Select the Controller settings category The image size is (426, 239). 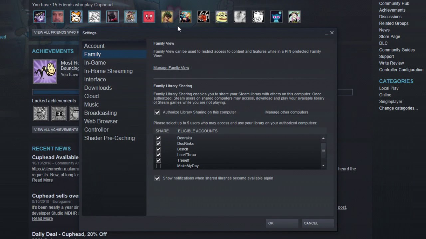tap(114, 129)
